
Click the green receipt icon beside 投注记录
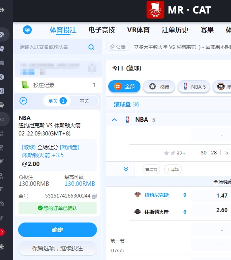(25, 85)
